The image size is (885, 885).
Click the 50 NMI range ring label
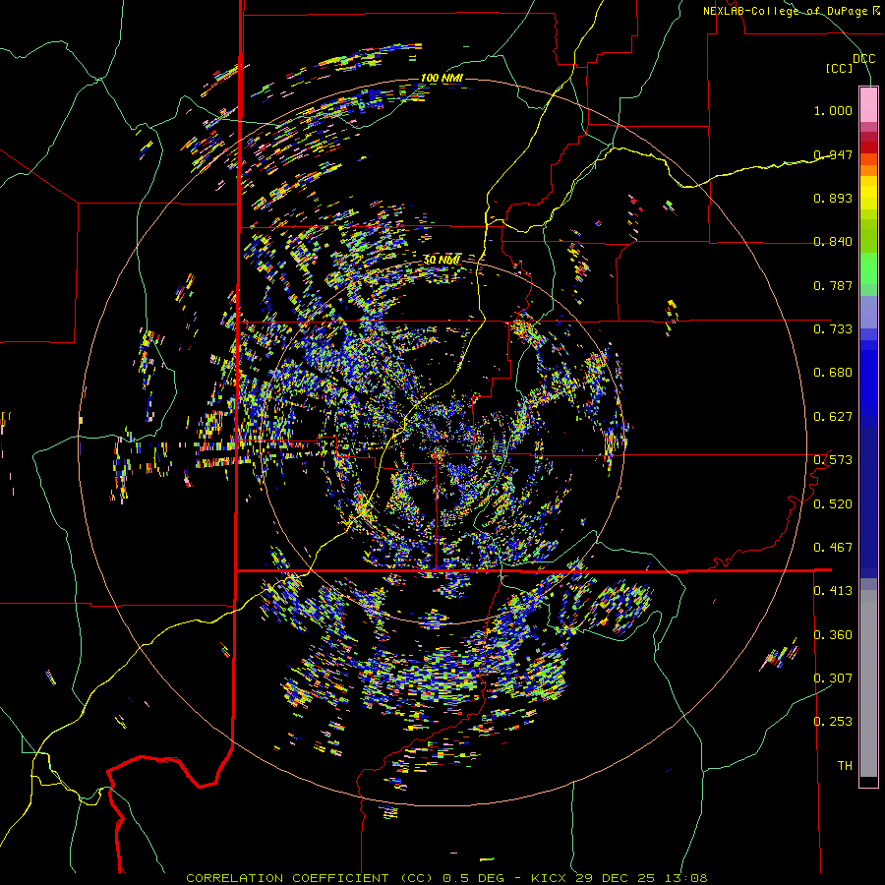[442, 261]
